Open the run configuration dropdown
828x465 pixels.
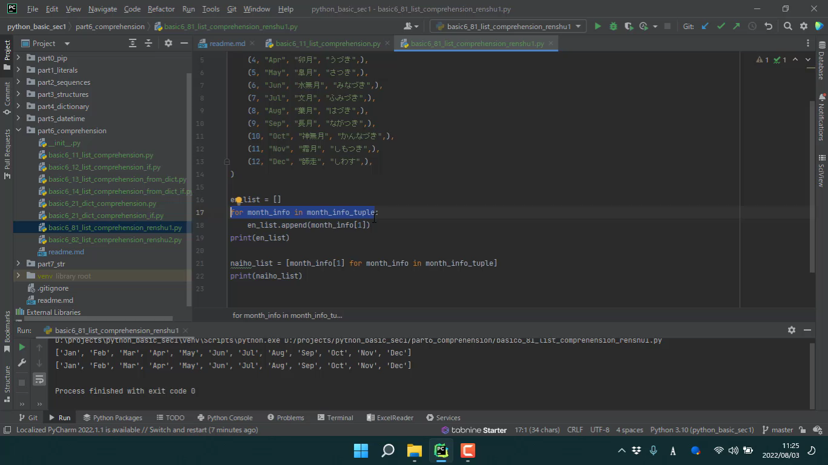pyautogui.click(x=507, y=27)
